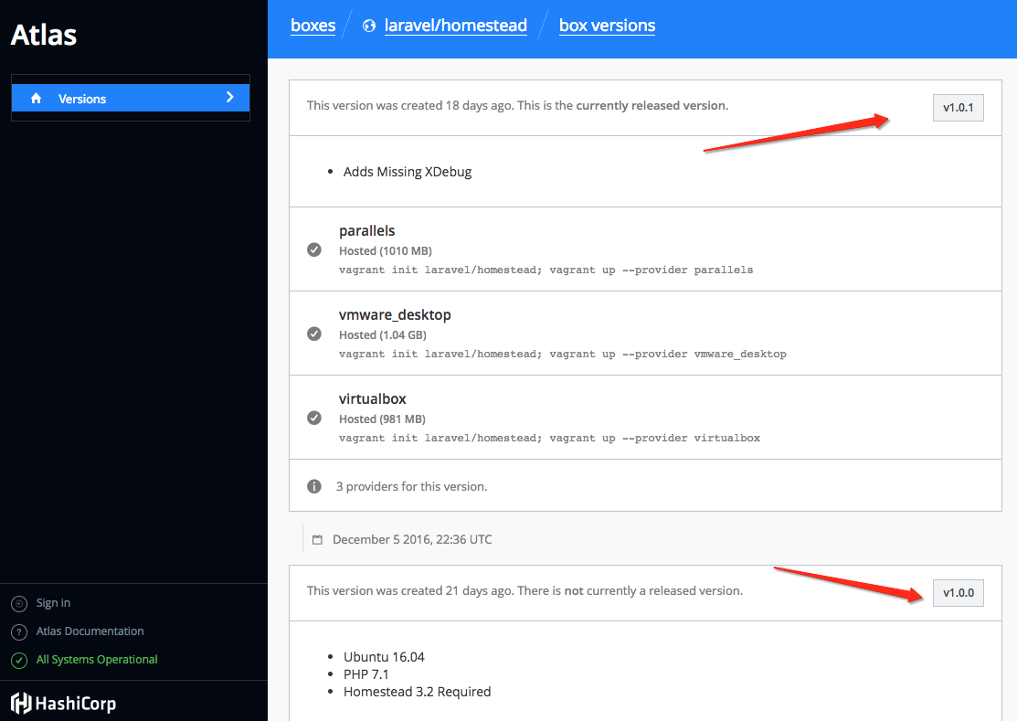Open All Systems Operational status

point(97,660)
